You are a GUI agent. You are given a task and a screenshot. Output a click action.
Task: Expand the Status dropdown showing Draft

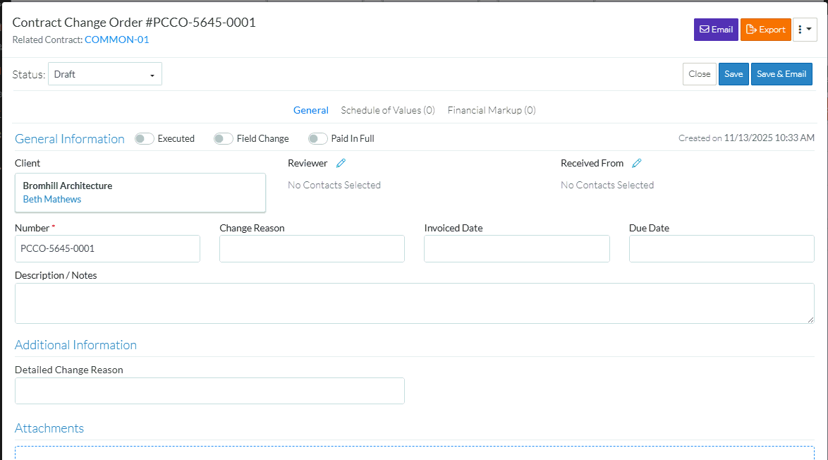(x=105, y=74)
